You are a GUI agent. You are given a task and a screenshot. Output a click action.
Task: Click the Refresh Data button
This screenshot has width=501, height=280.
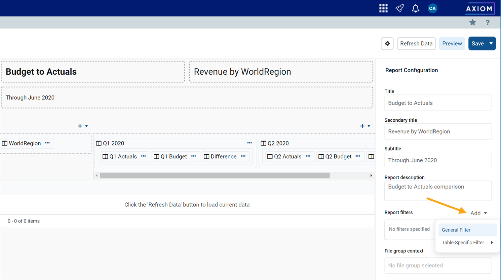point(416,43)
